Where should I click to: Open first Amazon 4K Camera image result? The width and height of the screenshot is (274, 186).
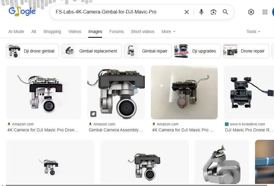click(x=44, y=92)
